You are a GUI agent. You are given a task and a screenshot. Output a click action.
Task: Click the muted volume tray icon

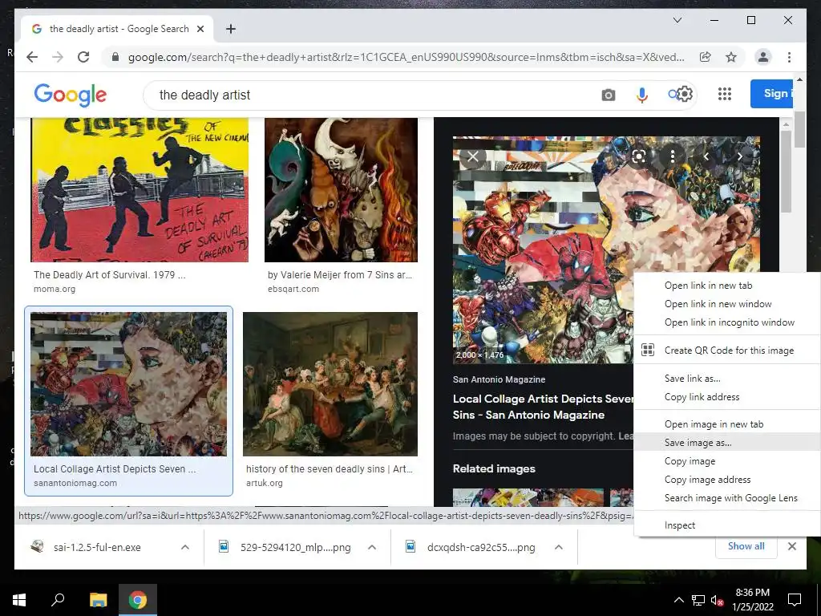pyautogui.click(x=717, y=600)
